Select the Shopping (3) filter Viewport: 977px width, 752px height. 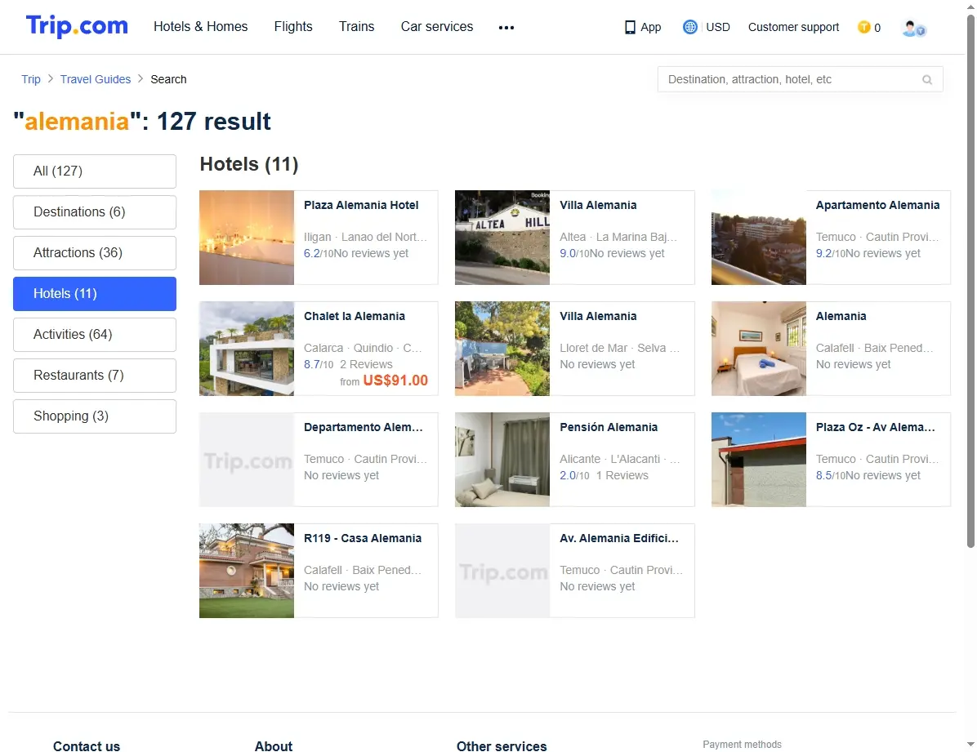95,416
